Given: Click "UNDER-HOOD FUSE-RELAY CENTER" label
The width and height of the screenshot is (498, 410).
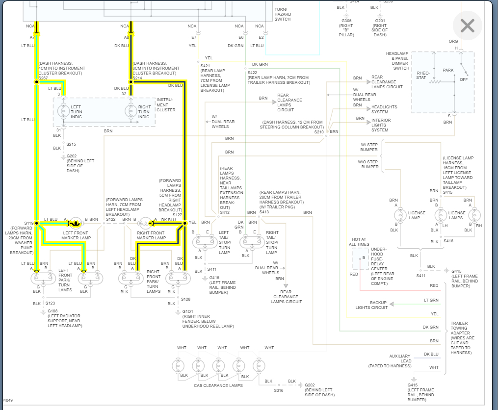Looking at the screenshot, I should (382, 266).
